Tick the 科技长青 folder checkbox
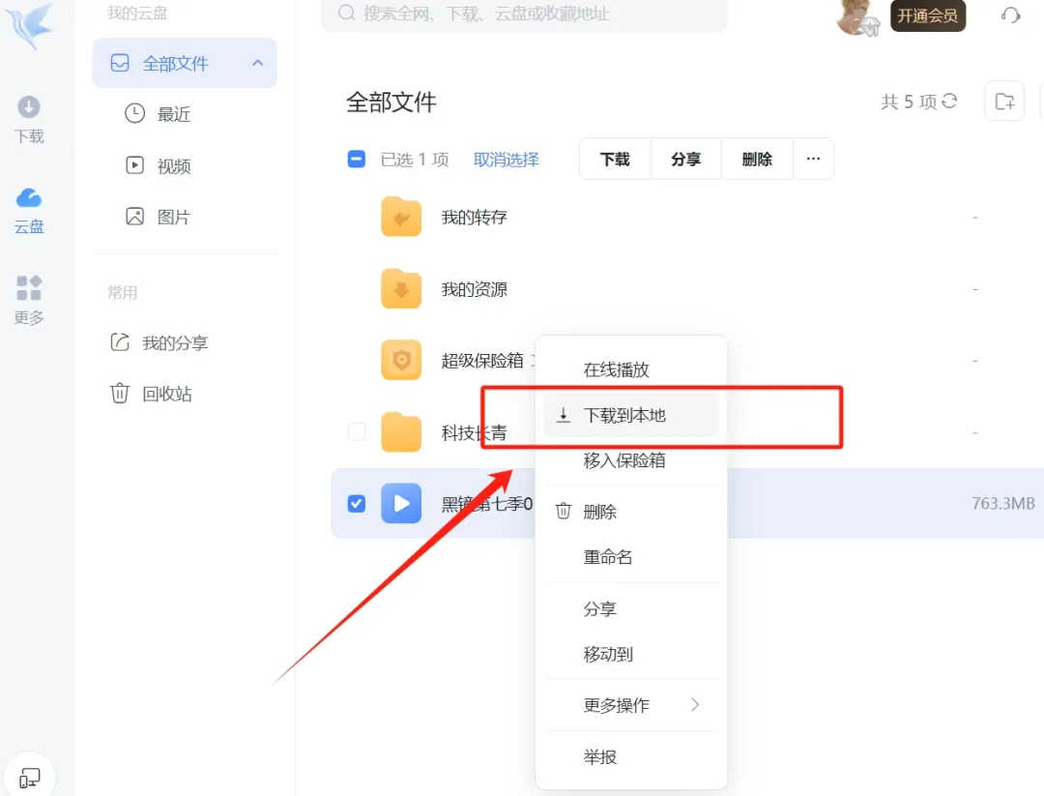 (357, 432)
